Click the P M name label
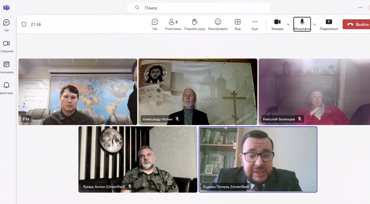 pyautogui.click(x=26, y=119)
